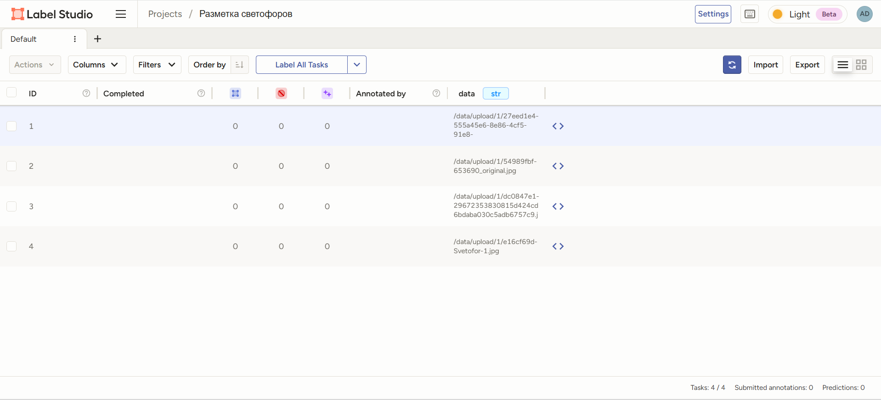Open the Filters dropdown
Viewport: 881px width, 400px height.
click(x=157, y=65)
